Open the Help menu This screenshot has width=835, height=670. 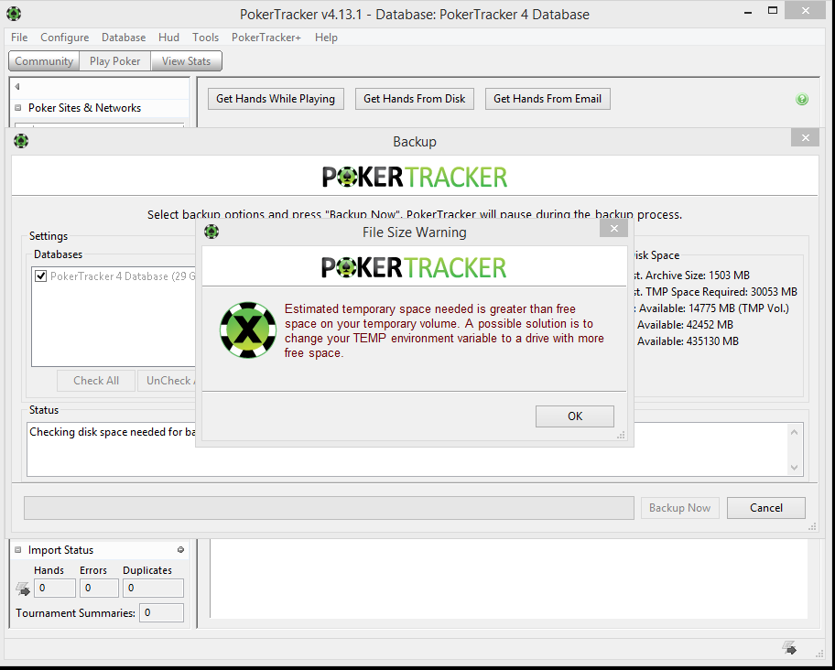(326, 38)
